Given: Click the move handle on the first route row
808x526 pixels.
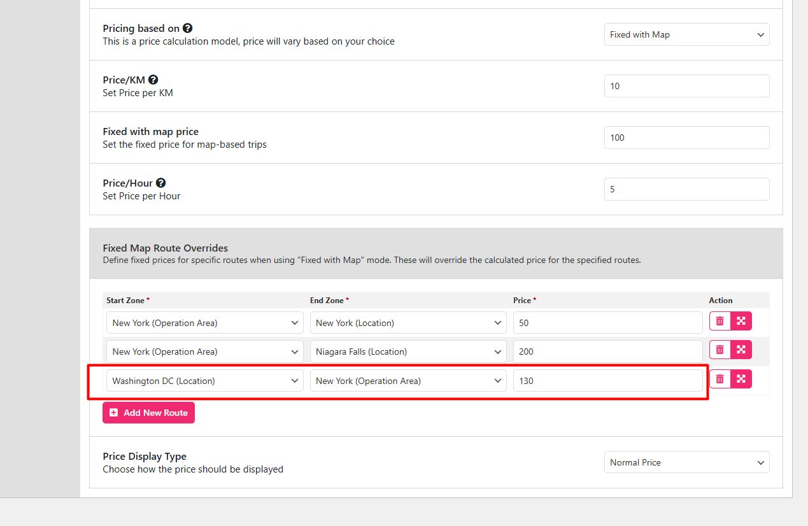Looking at the screenshot, I should coord(741,321).
